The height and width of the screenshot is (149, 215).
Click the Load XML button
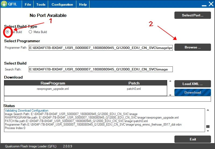click(192, 84)
